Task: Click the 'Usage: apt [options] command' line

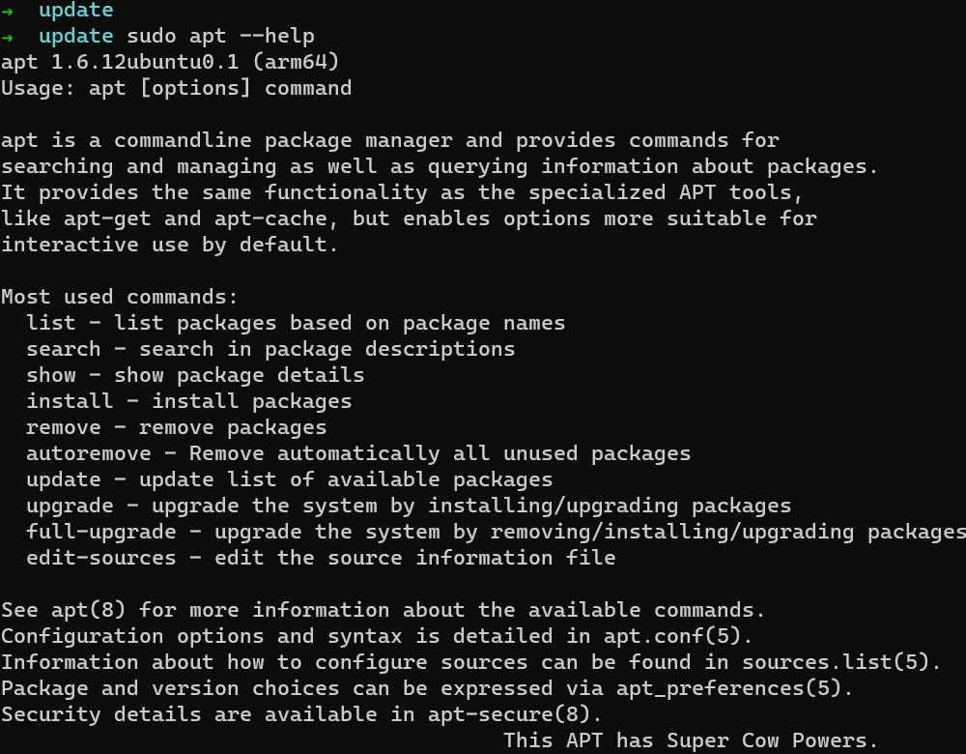Action: click(176, 89)
